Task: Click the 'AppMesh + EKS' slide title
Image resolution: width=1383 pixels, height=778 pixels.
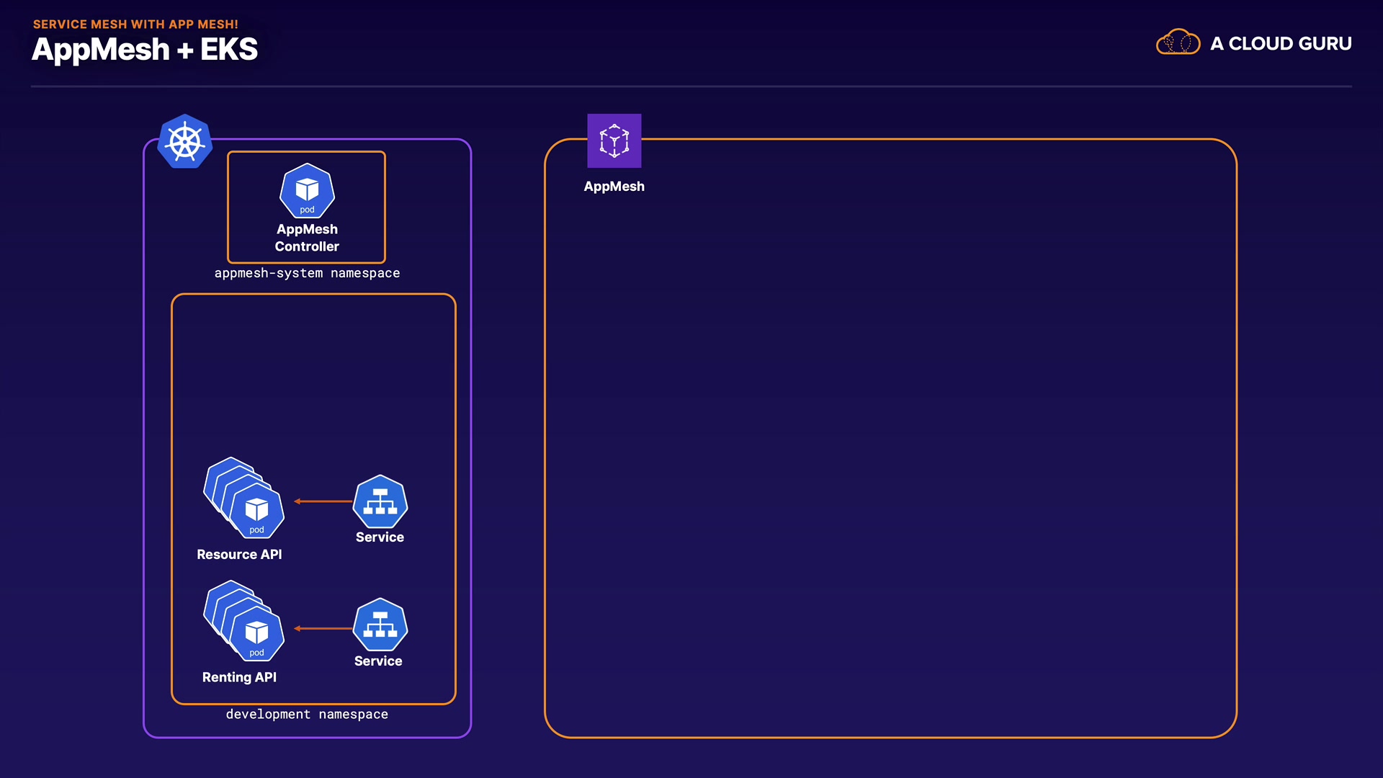Action: 145,50
